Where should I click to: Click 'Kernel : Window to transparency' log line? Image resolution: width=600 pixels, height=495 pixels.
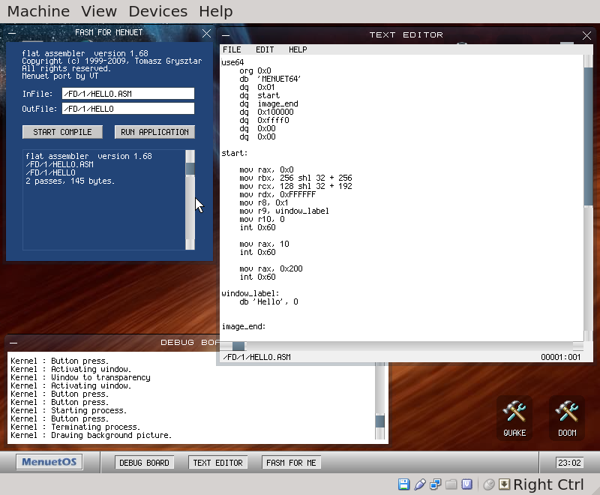80,377
